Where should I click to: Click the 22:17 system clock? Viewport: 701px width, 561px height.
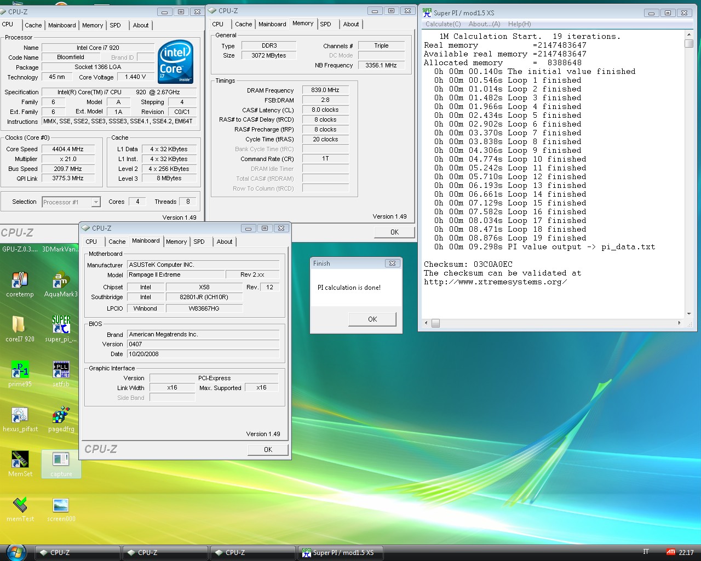coord(686,553)
